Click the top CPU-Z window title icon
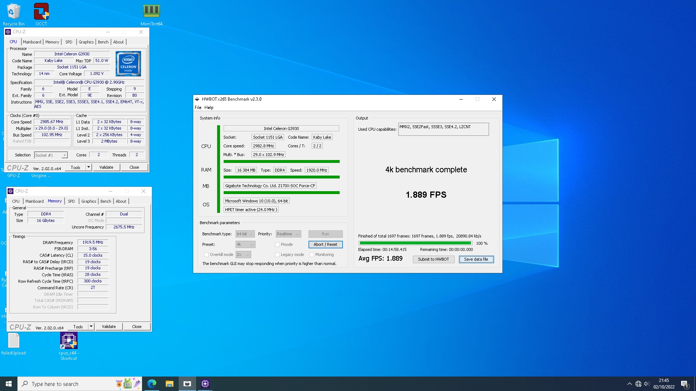Viewport: 696px width, 391px height. (8, 32)
